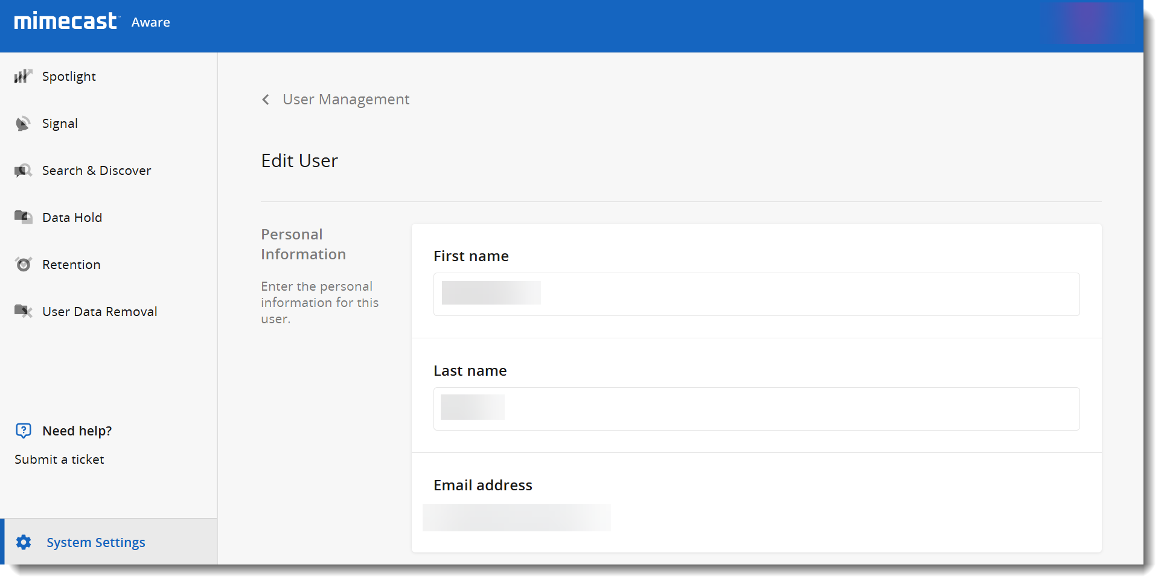The width and height of the screenshot is (1164, 585).
Task: Click the Submit a ticket link
Action: coord(59,460)
